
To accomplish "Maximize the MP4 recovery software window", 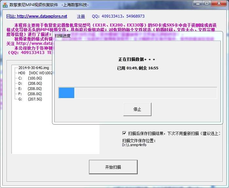I will coord(207,4).
